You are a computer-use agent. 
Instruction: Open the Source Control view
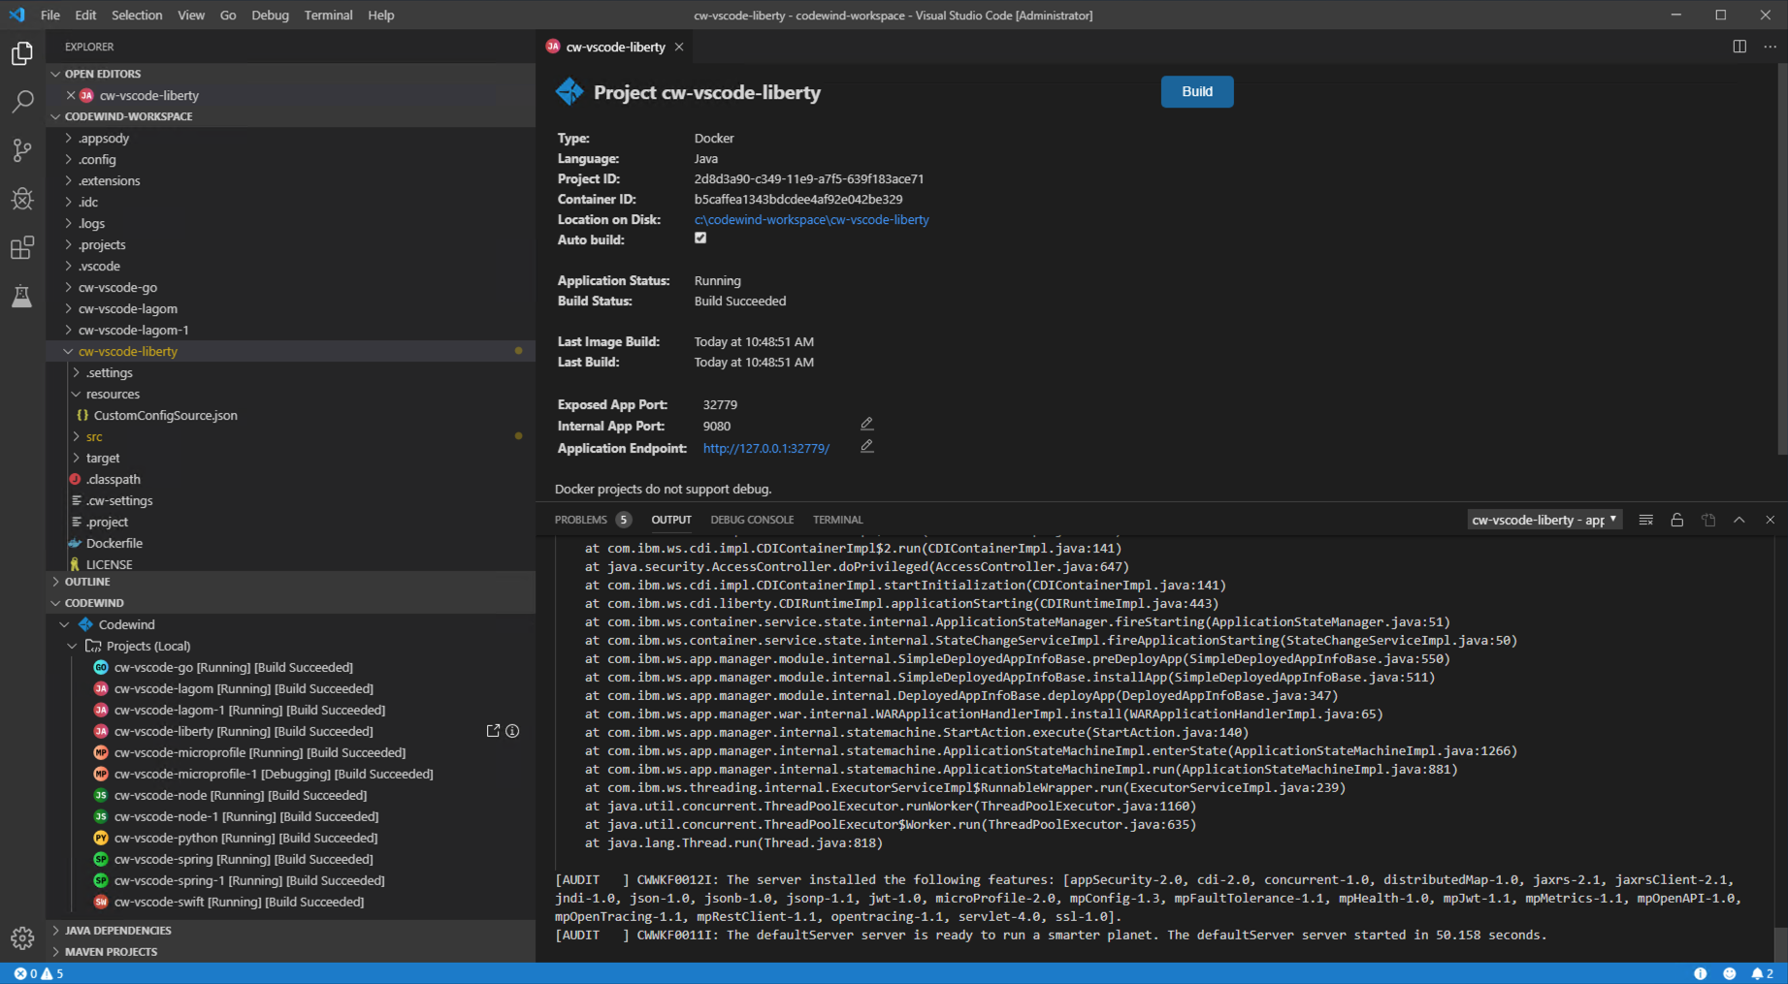(21, 150)
